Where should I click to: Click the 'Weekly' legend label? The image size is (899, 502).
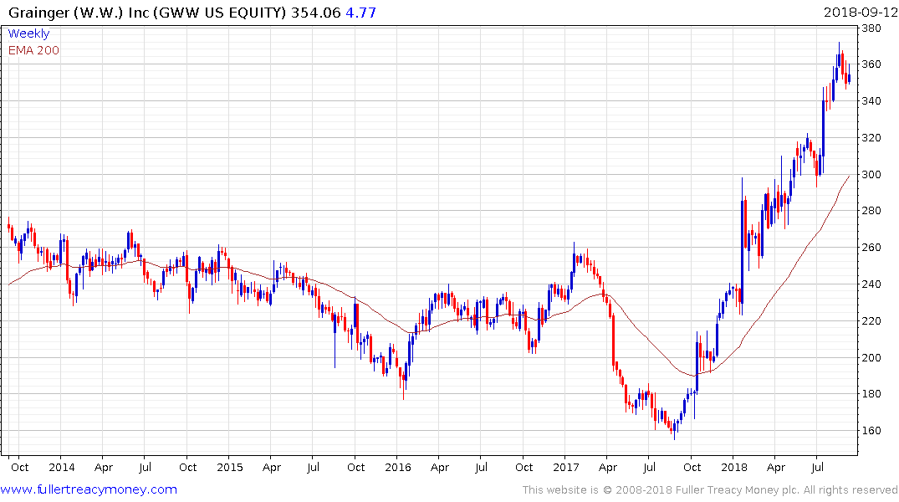[x=28, y=33]
